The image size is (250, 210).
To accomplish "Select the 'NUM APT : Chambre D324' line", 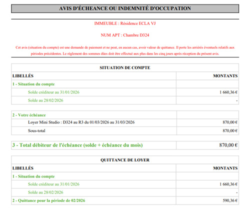I will [125, 35].
